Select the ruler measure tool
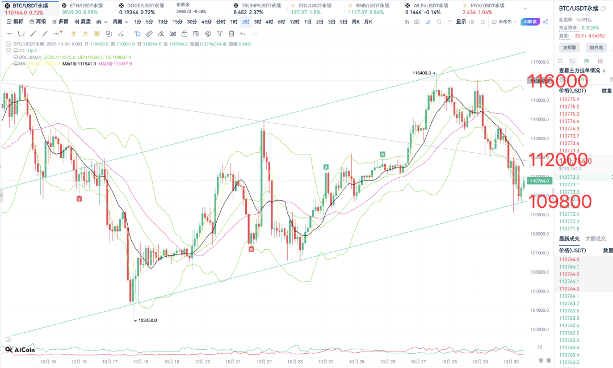Image resolution: width=613 pixels, height=368 pixels. [148, 34]
